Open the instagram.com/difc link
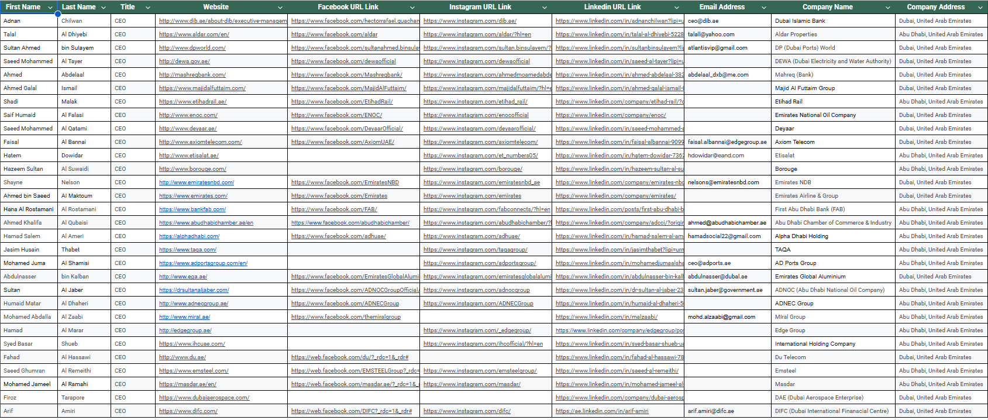The image size is (988, 420). (467, 411)
